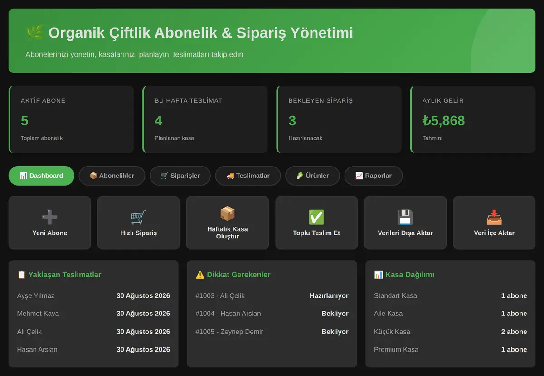
Task: Open the Dashboard tab
Action: 41,176
